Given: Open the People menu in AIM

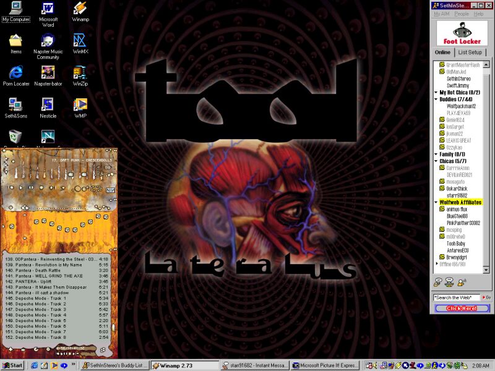Looking at the screenshot, I should (x=462, y=14).
